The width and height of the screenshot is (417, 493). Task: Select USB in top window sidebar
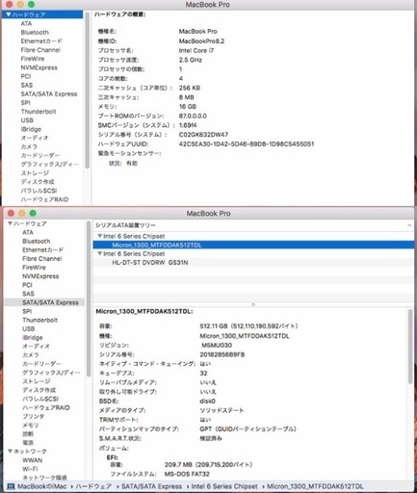27,120
